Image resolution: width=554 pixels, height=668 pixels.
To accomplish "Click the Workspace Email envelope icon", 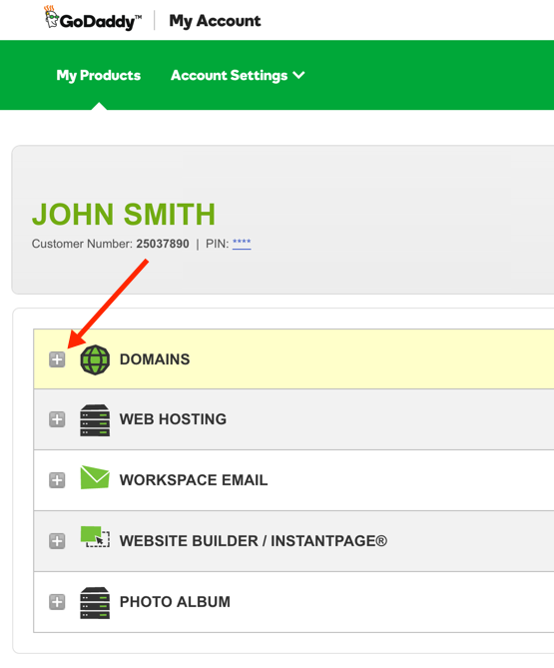I will click(95, 477).
